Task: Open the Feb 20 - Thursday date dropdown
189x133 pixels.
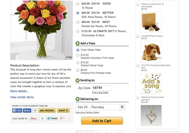Action: [98, 107]
